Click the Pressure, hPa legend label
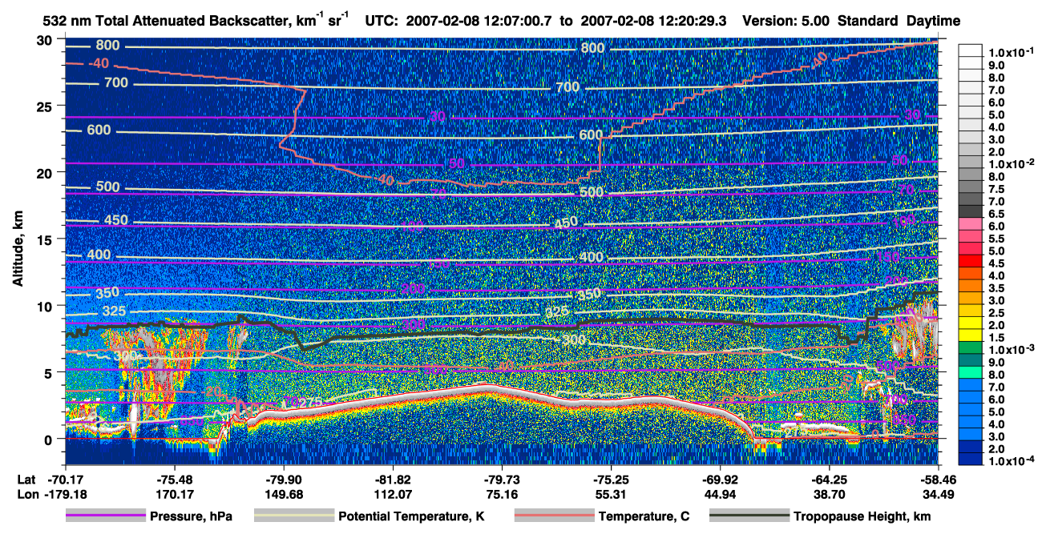The width and height of the screenshot is (1042, 534). (x=191, y=516)
